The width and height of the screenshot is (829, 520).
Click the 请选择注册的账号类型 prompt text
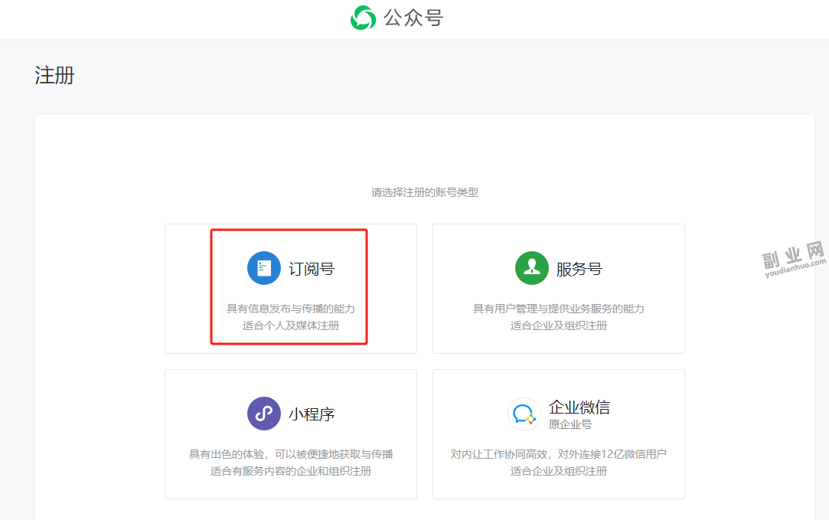(425, 192)
